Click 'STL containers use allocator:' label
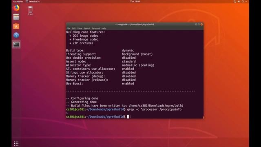This screenshot has width=261, height=147. [91, 69]
